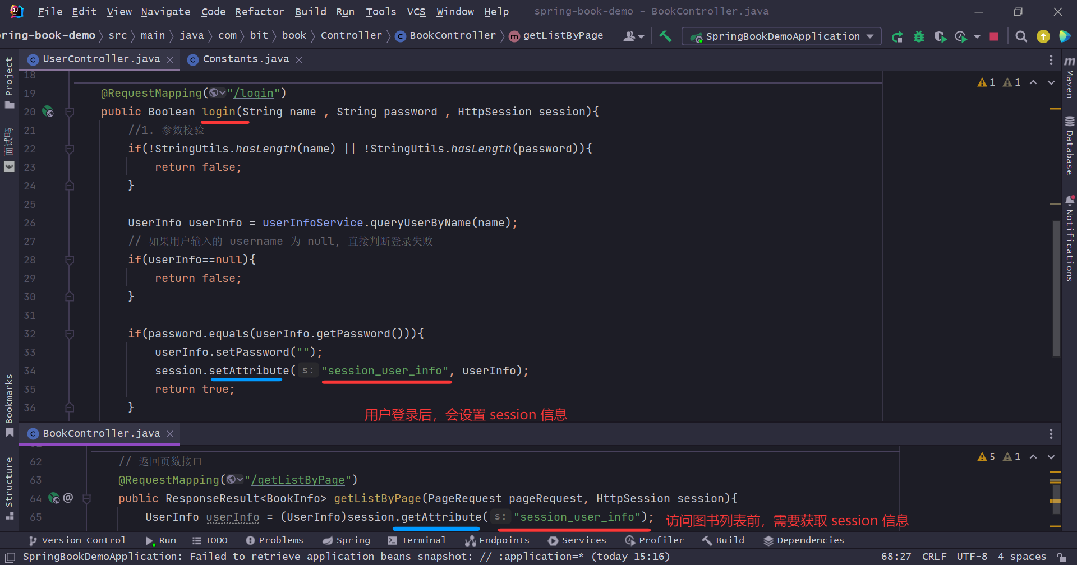Go to next highlighted error in UserController
This screenshot has height=565, width=1077.
pyautogui.click(x=1051, y=82)
